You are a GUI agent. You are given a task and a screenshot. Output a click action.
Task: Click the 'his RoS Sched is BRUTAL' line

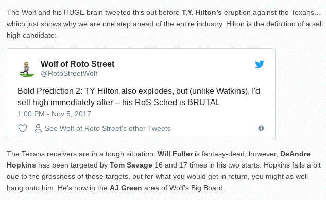[x=171, y=103]
